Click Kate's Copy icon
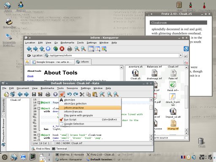The image size is (216, 162). pyautogui.click(x=88, y=94)
